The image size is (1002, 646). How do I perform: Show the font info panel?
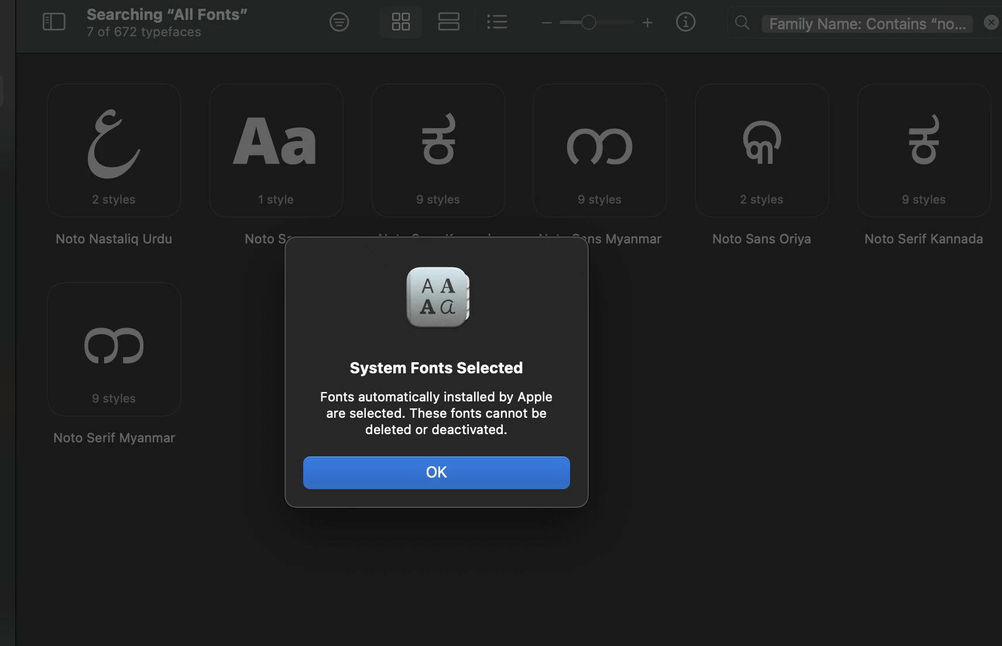coord(685,22)
